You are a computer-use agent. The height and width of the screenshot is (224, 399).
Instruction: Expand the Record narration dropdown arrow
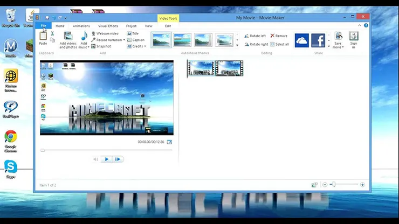click(124, 40)
